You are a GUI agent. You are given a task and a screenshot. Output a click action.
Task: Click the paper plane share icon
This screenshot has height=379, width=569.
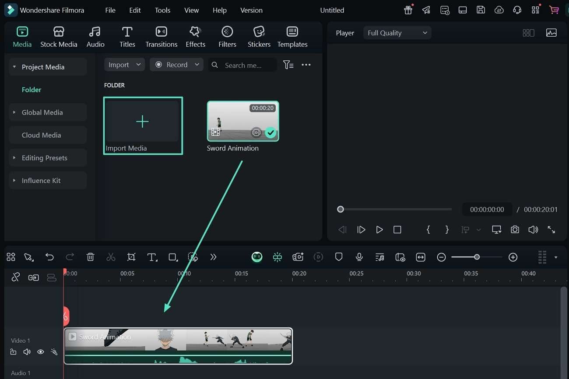426,10
